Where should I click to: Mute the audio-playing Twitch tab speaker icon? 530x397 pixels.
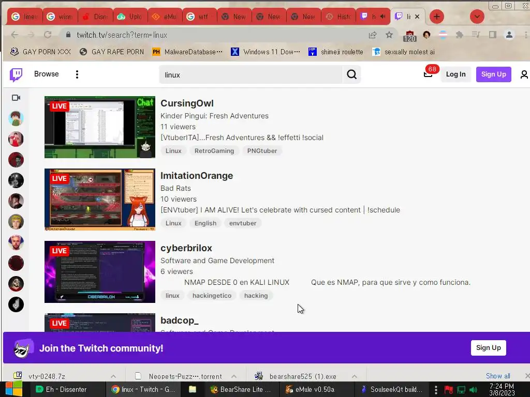coord(382,17)
